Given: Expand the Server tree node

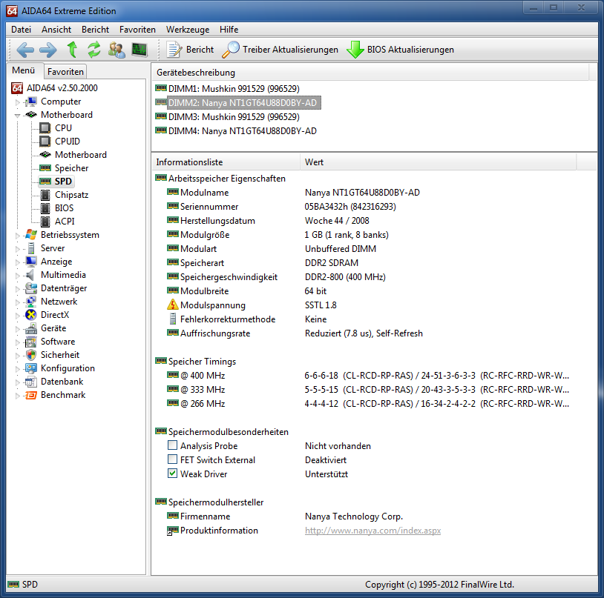Looking at the screenshot, I should pyautogui.click(x=17, y=249).
